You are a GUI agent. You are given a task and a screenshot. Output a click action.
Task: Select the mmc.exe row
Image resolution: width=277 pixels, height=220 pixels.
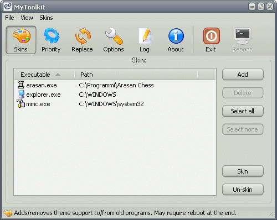pos(115,104)
